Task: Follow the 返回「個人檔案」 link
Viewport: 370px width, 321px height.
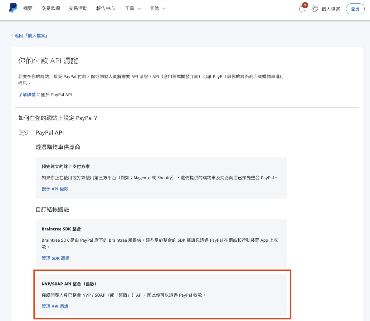Action: tap(31, 36)
